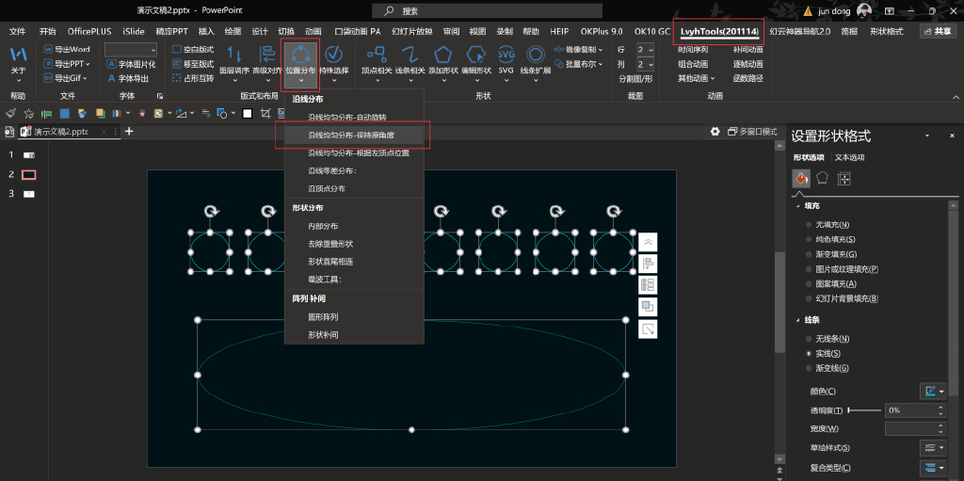Click the 函数路径 button

click(x=748, y=79)
